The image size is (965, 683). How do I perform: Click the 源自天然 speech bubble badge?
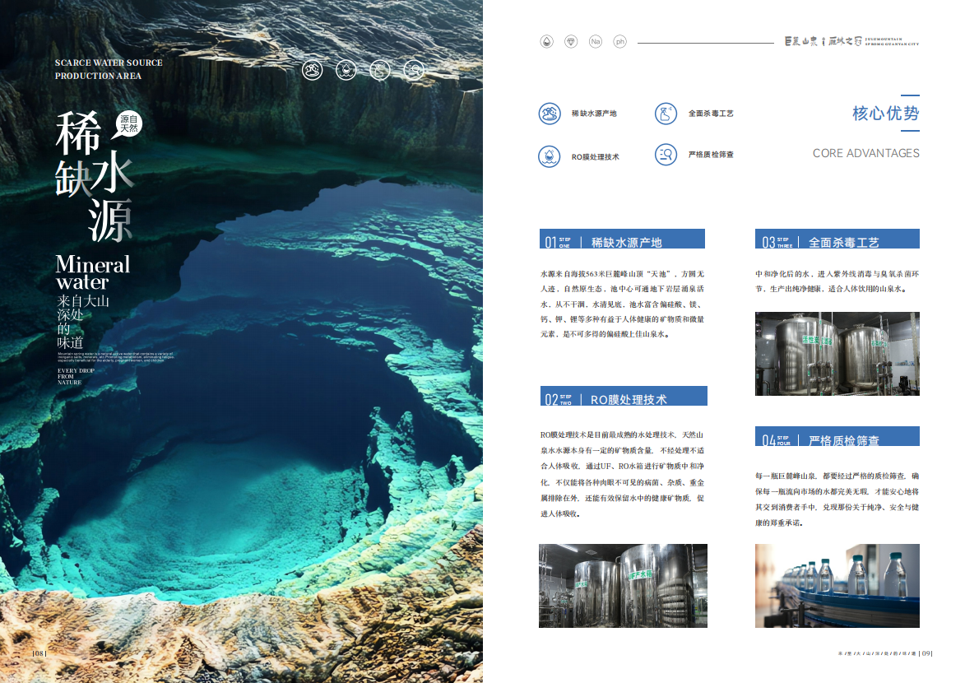click(128, 124)
